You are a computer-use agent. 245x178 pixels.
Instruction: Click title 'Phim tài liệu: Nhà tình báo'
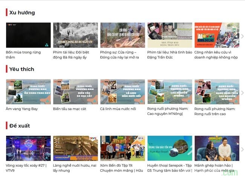coord(170,55)
